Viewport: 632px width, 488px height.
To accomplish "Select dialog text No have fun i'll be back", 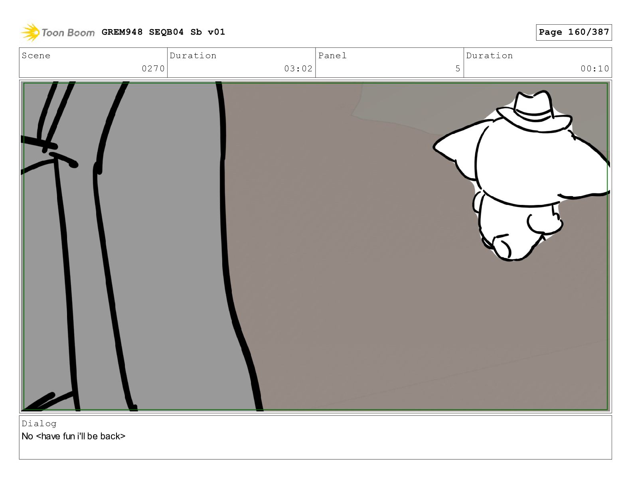I will tap(73, 436).
